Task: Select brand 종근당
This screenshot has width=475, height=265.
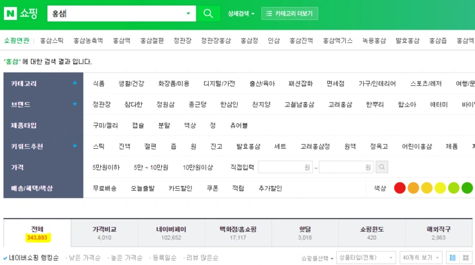Action: click(x=198, y=105)
